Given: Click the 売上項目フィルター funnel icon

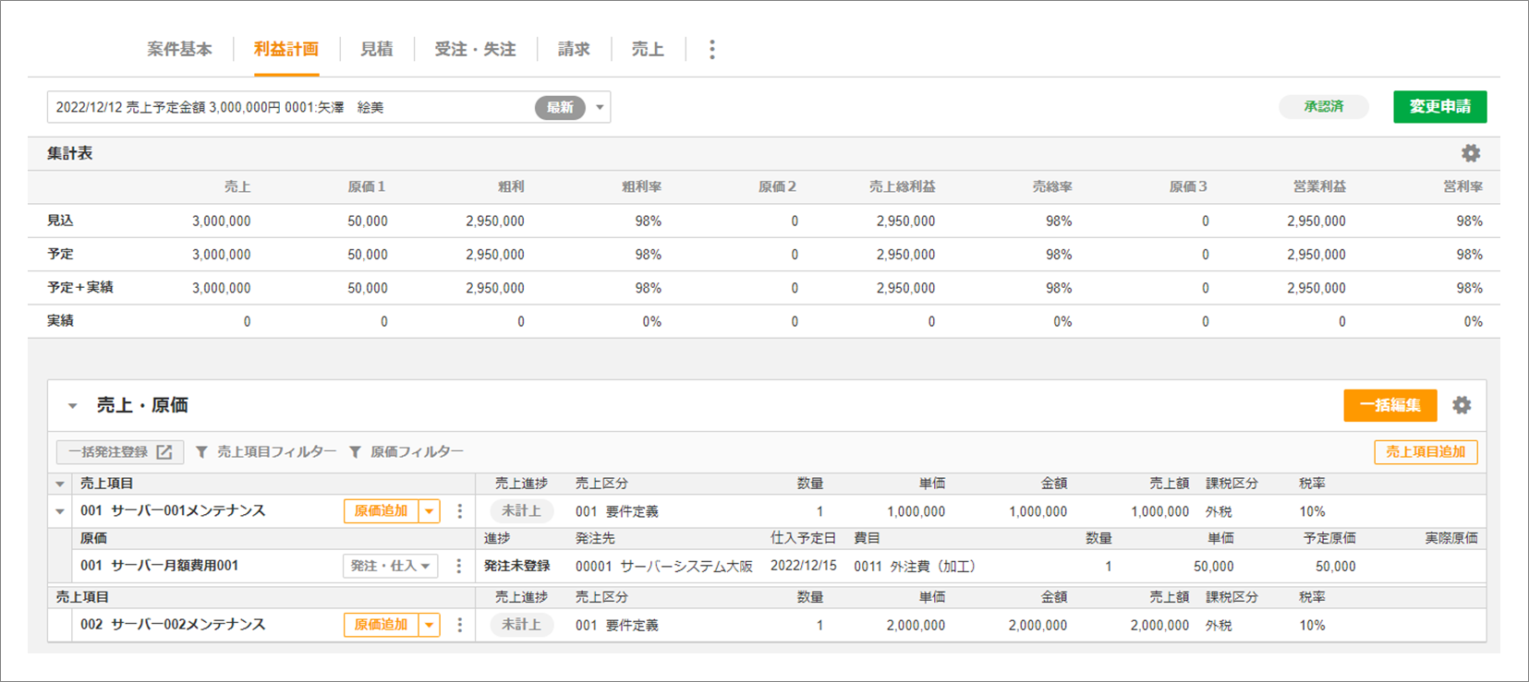Looking at the screenshot, I should click(201, 452).
